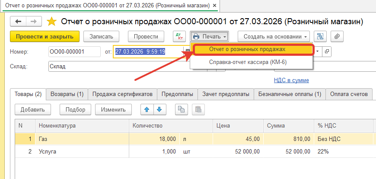Select quantity cell 18,000
The width and height of the screenshot is (376, 179).
(x=154, y=139)
